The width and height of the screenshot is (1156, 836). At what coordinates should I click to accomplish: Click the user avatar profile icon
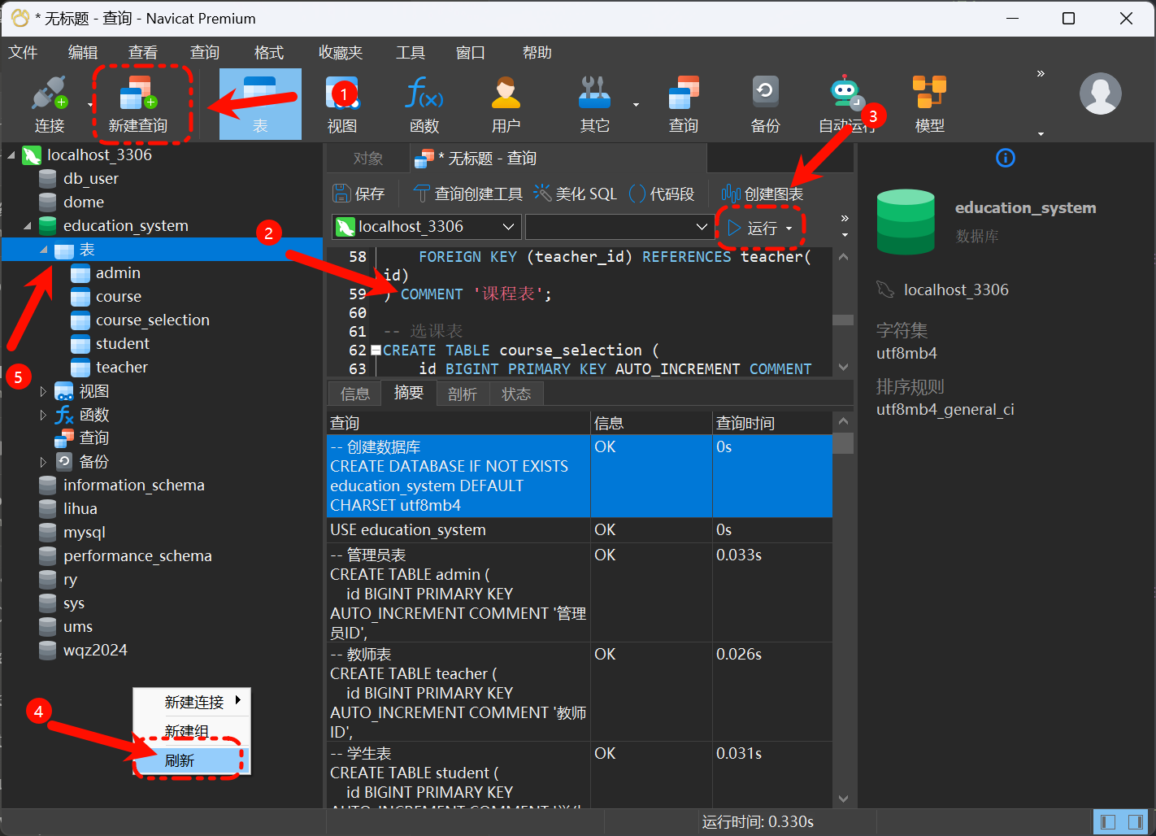click(x=1101, y=94)
